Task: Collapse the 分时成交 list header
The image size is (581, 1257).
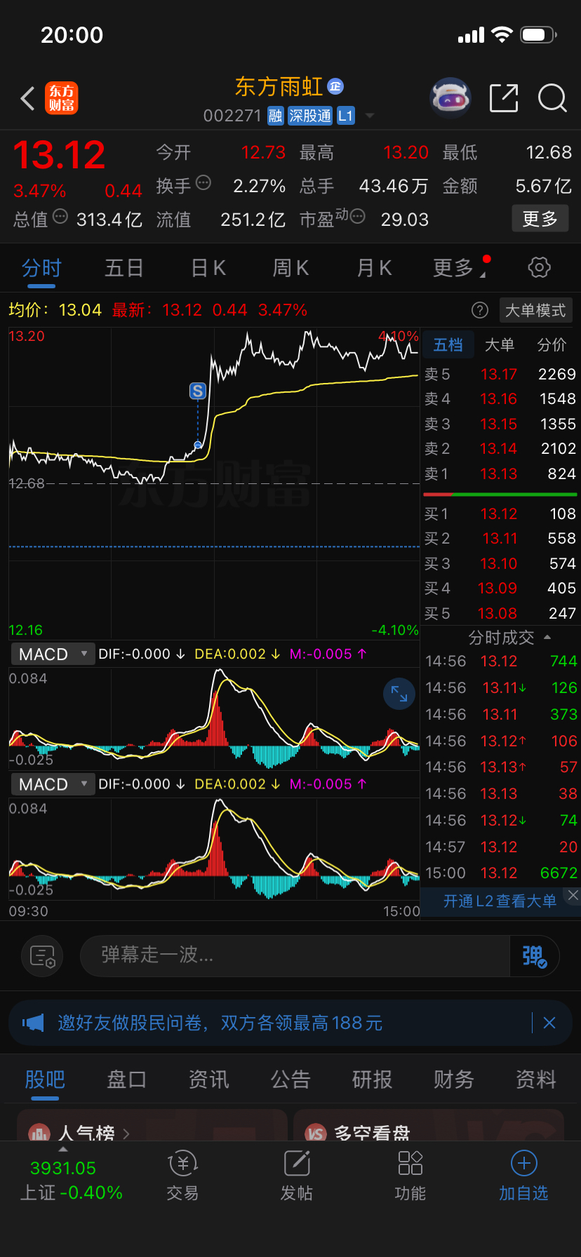Action: (509, 638)
